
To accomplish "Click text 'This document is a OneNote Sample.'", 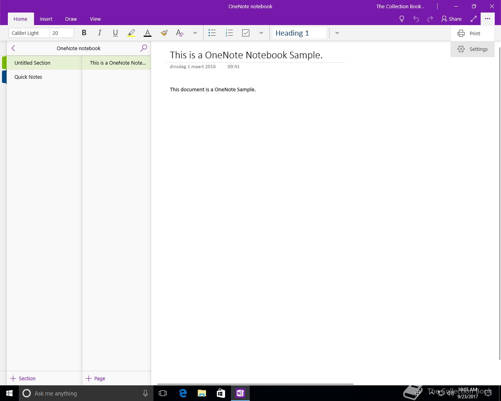I will 213,90.
